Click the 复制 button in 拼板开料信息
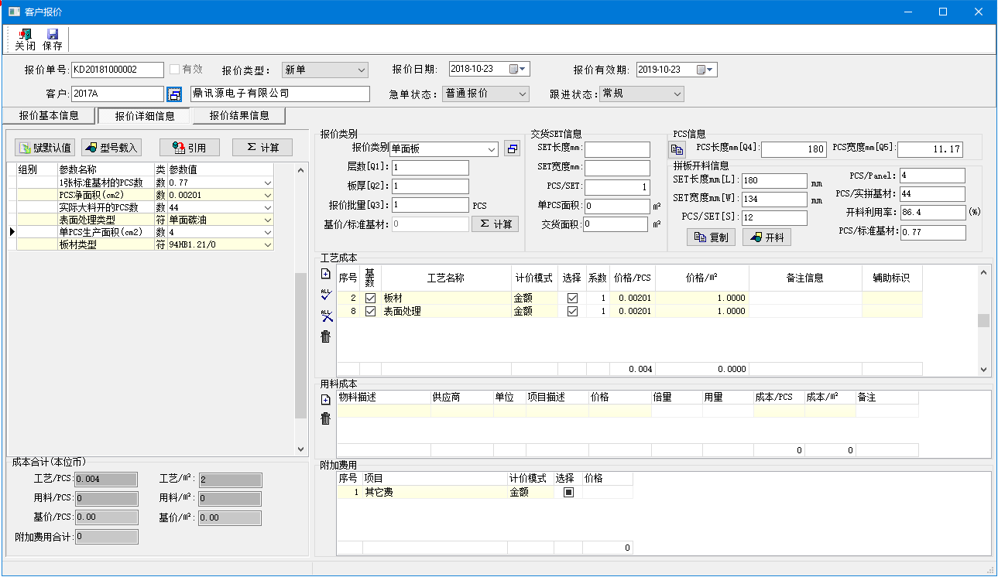The width and height of the screenshot is (998, 577). tap(712, 237)
